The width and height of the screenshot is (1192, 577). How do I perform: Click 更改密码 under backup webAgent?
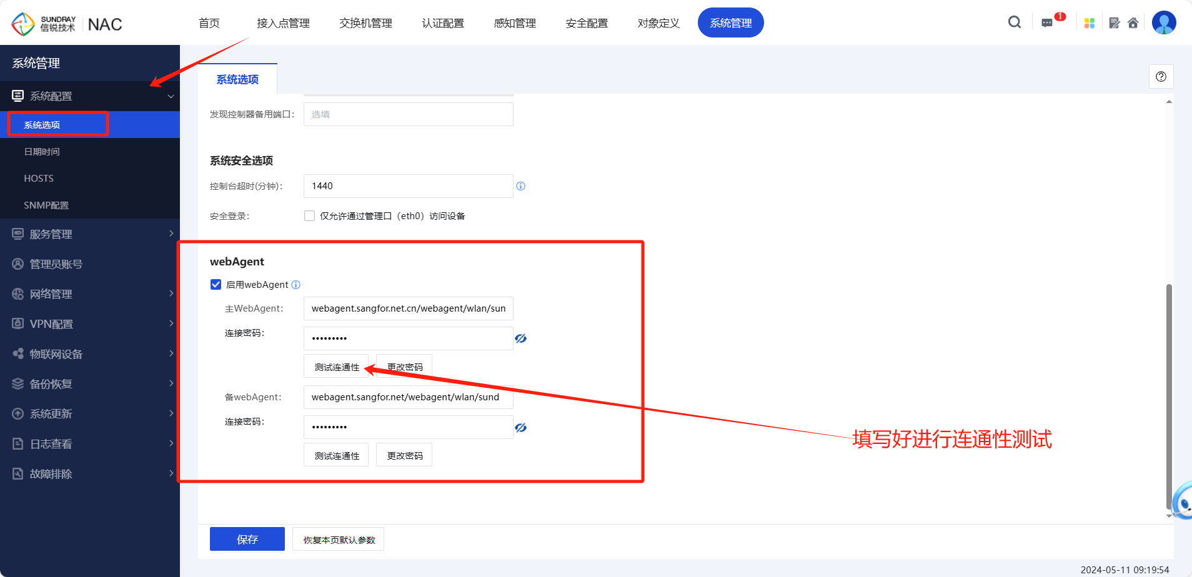(x=404, y=455)
